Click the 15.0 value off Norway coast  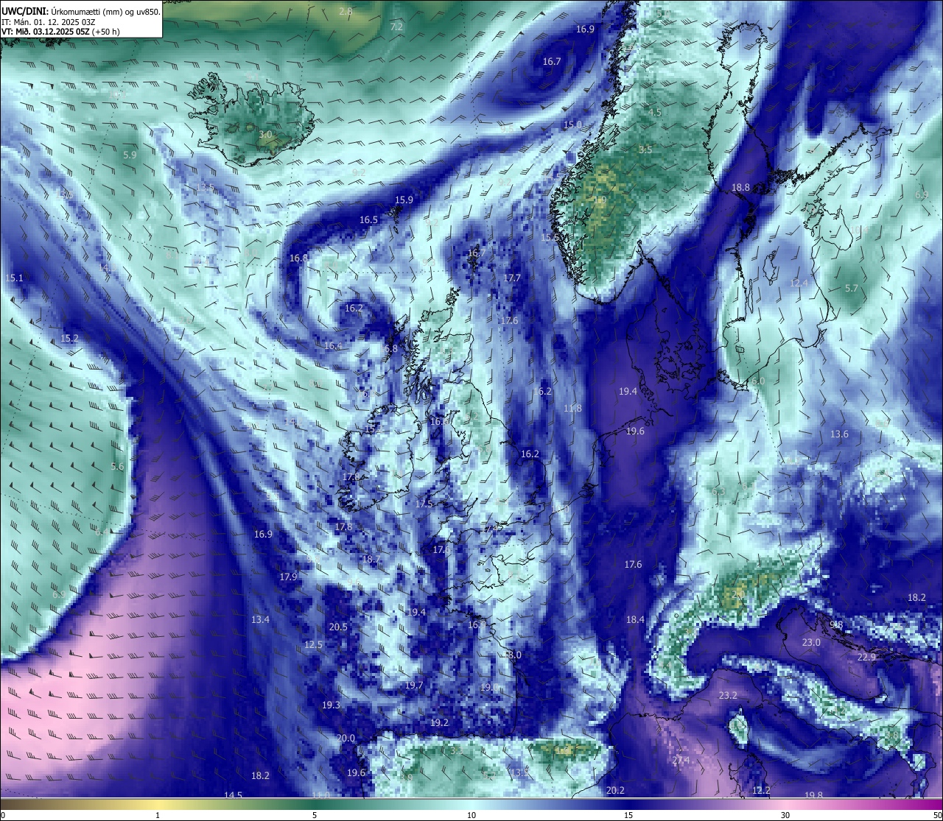tap(572, 125)
